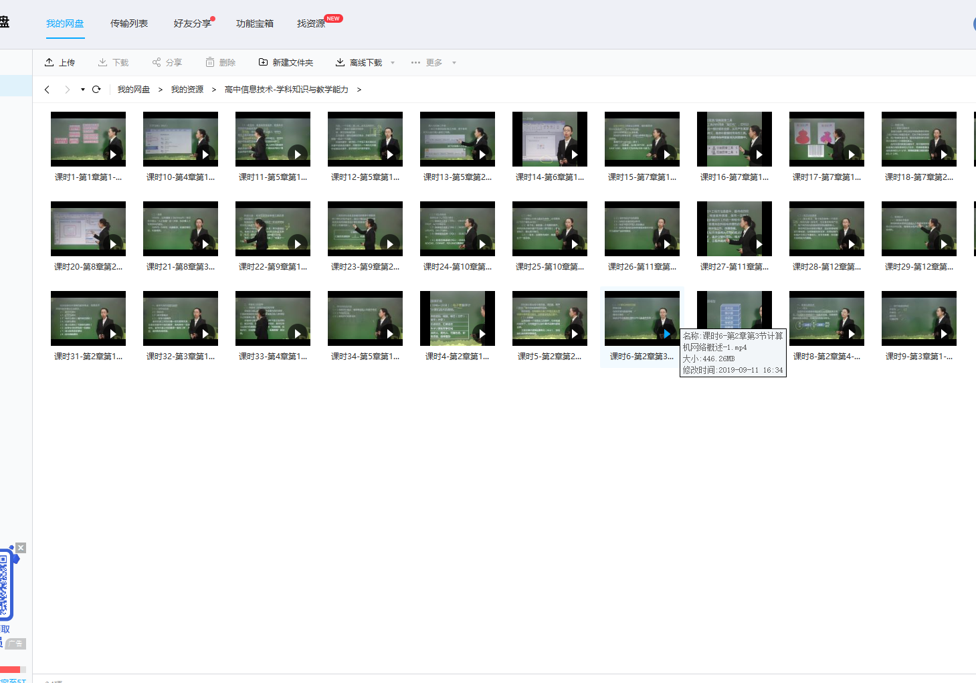
Task: Open the 更多 dropdown arrow
Action: coord(454,63)
